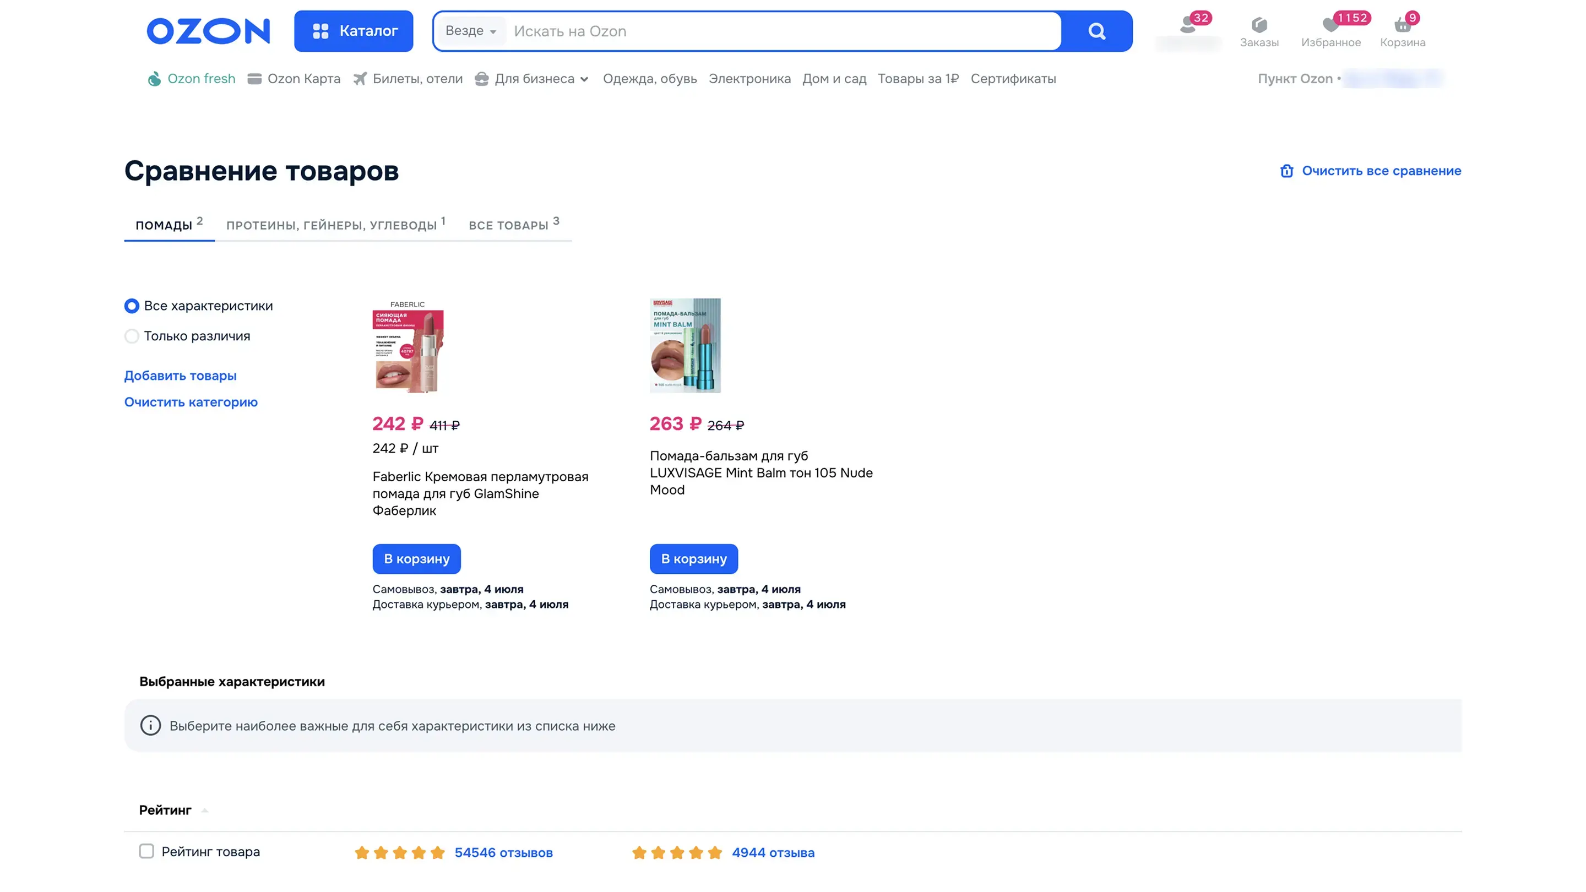Open Избранное heart icon
Image resolution: width=1586 pixels, height=892 pixels.
pos(1330,26)
